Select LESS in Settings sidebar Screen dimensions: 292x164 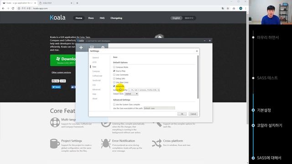pos(94,62)
